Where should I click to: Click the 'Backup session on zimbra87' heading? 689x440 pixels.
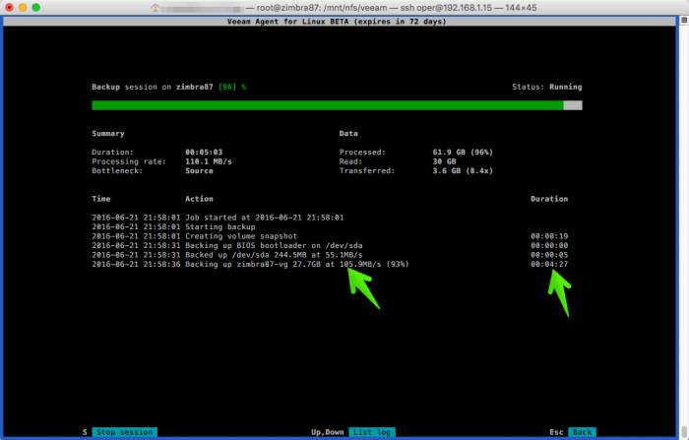coord(152,87)
